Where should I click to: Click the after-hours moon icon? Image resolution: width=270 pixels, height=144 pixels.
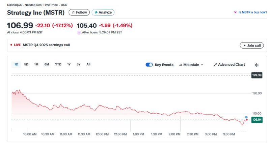pos(79,32)
